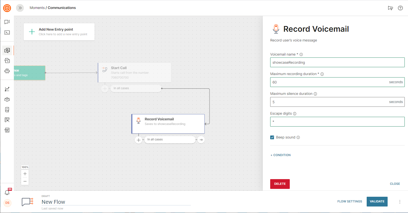Screen dimensions: 408x213
Task: Open FLOW SETTINGS
Action: [x=350, y=201]
